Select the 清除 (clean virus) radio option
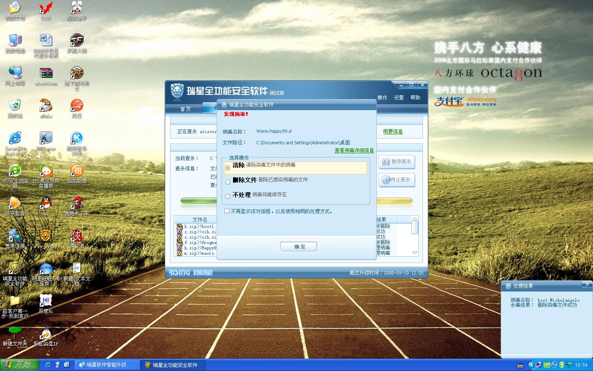Viewport: 593px width, 371px height. [x=228, y=168]
